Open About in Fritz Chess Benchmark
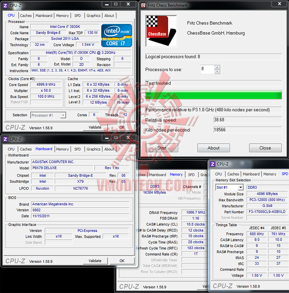 214,148
